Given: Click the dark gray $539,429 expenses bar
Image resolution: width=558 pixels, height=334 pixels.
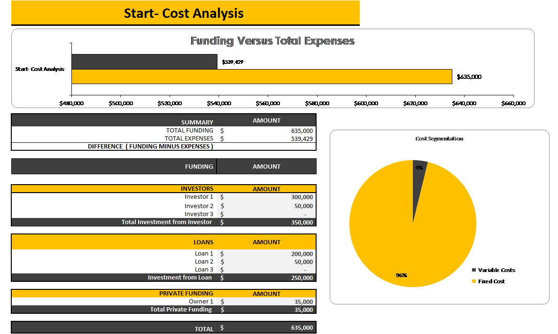Looking at the screenshot, I should coord(144,62).
